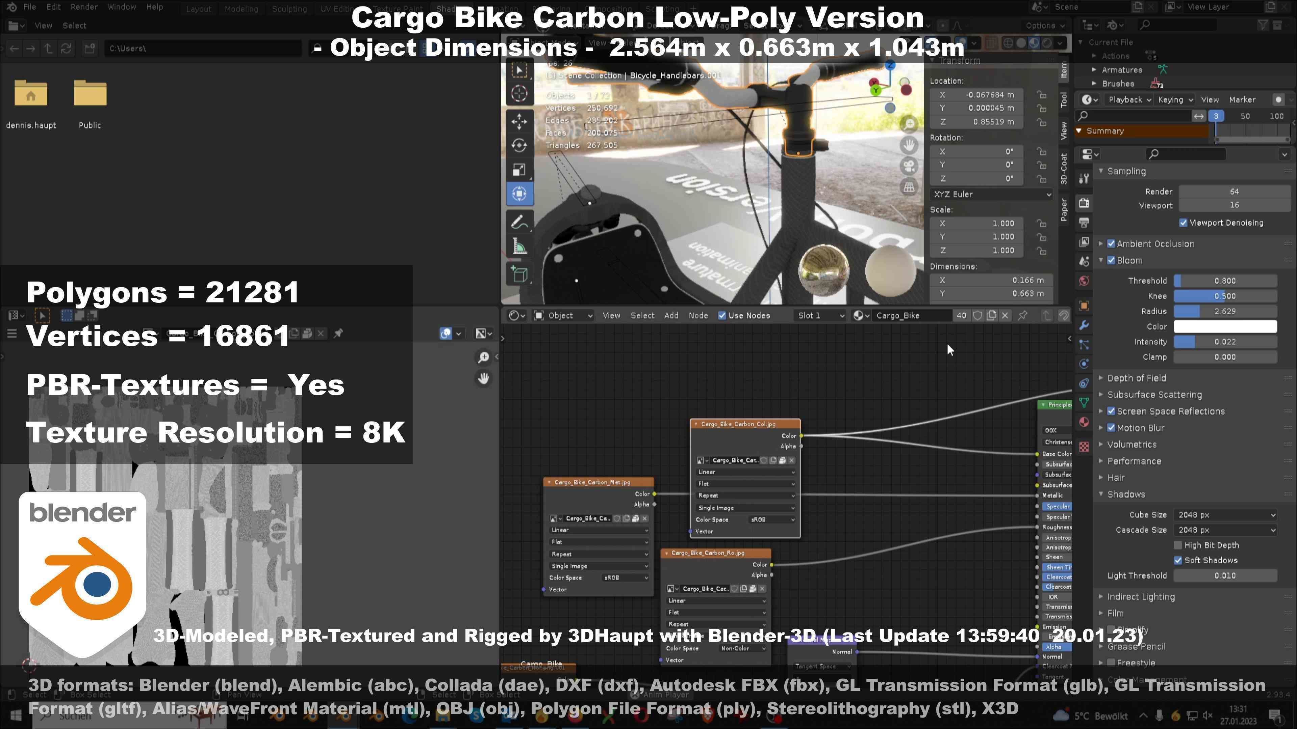Image resolution: width=1297 pixels, height=729 pixels.
Task: Select the Rotate tool in viewport toolbar
Action: pos(519,145)
